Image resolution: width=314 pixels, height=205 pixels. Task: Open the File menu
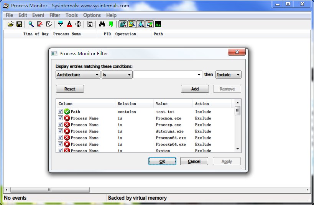click(10, 15)
